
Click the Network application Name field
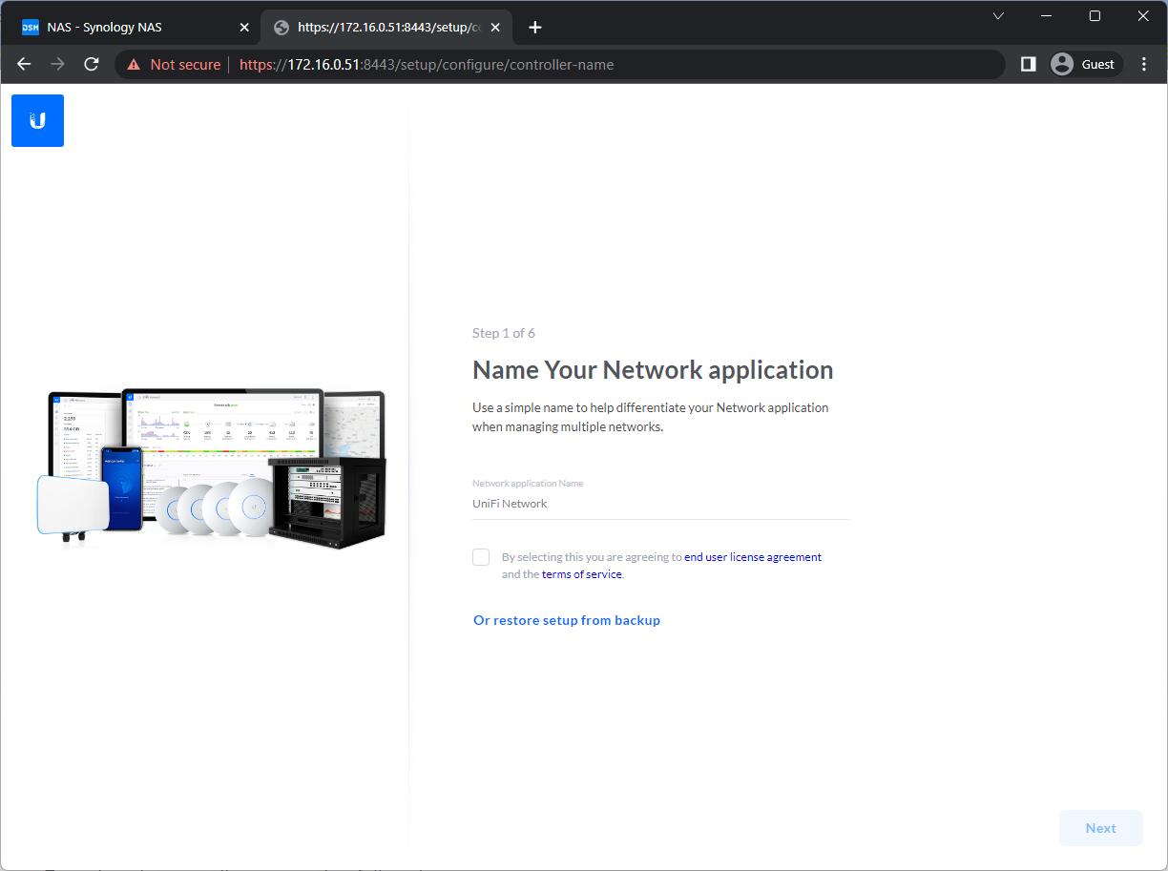click(x=660, y=504)
